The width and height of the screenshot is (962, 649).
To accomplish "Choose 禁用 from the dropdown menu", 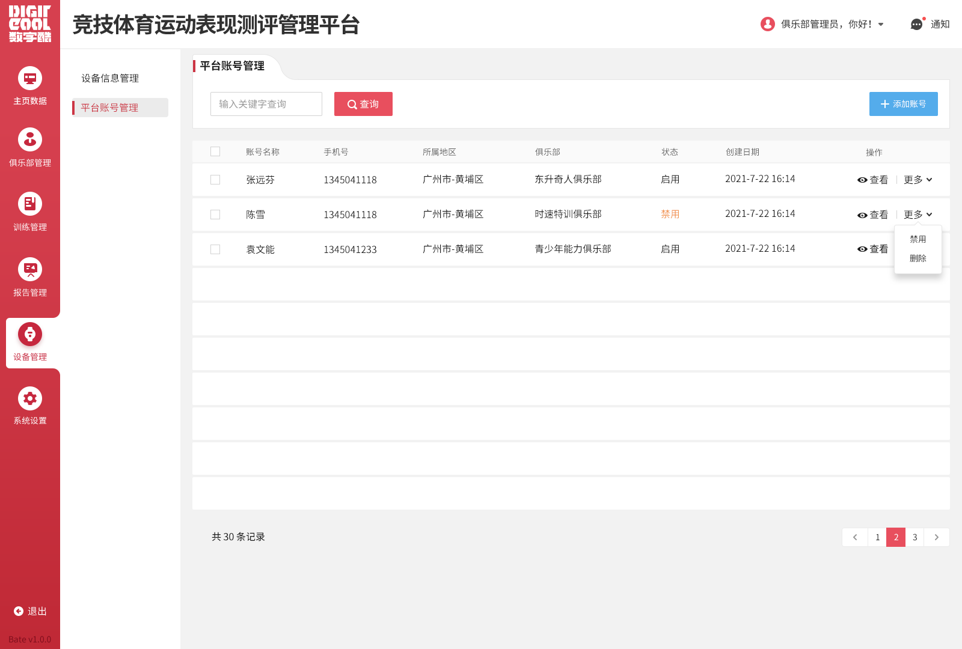I will 918,239.
